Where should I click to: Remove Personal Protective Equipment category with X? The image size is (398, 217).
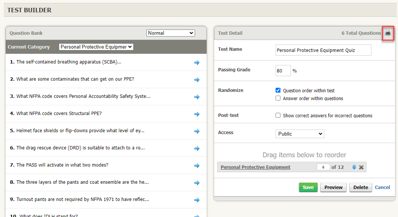[x=361, y=167]
